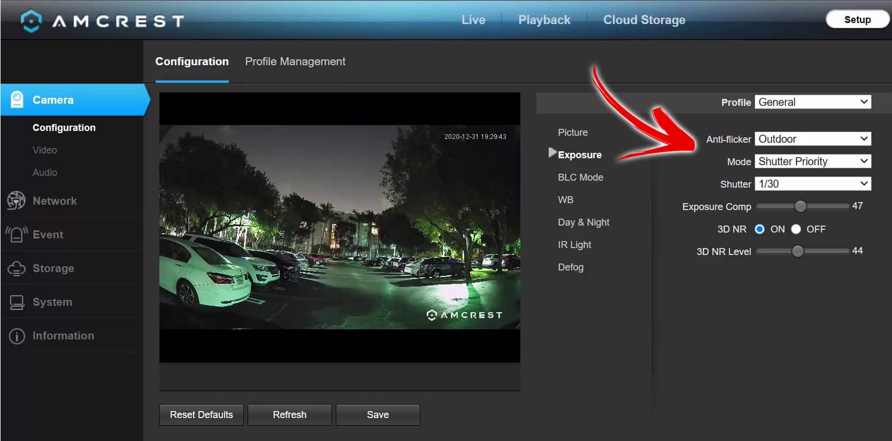Open the exposure Mode dropdown
Viewport: 892px width, 441px height.
pyautogui.click(x=812, y=161)
